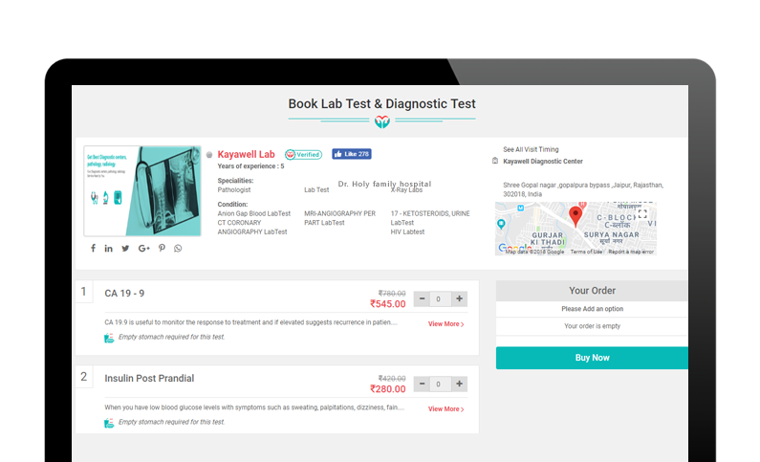This screenshot has width=760, height=462.
Task: Open the lab's X-ray thumbnail image
Action: [x=142, y=190]
